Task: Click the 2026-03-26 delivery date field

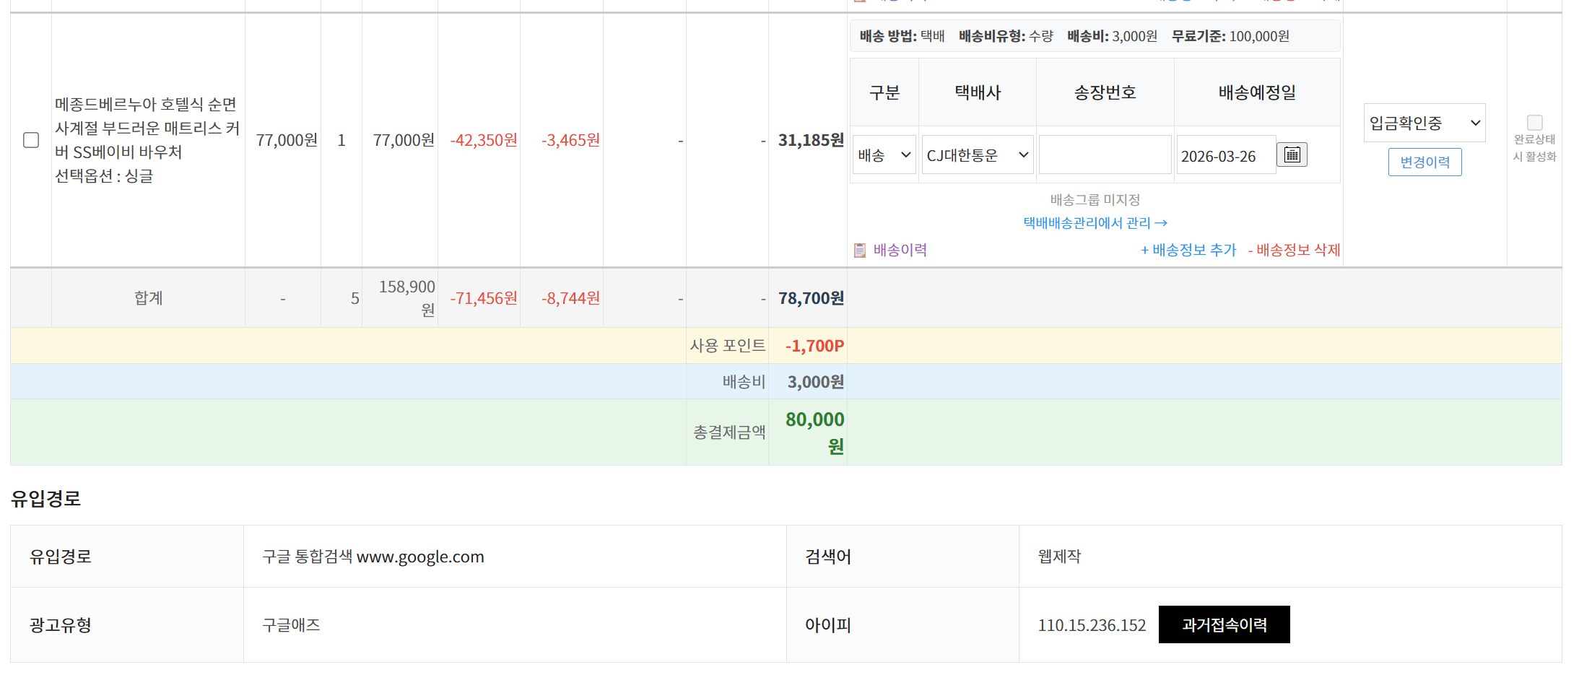Action: 1225,156
